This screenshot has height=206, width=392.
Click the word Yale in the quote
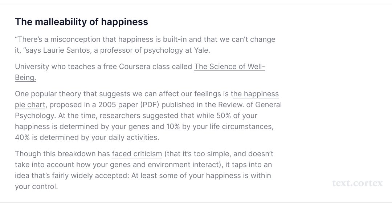201,50
